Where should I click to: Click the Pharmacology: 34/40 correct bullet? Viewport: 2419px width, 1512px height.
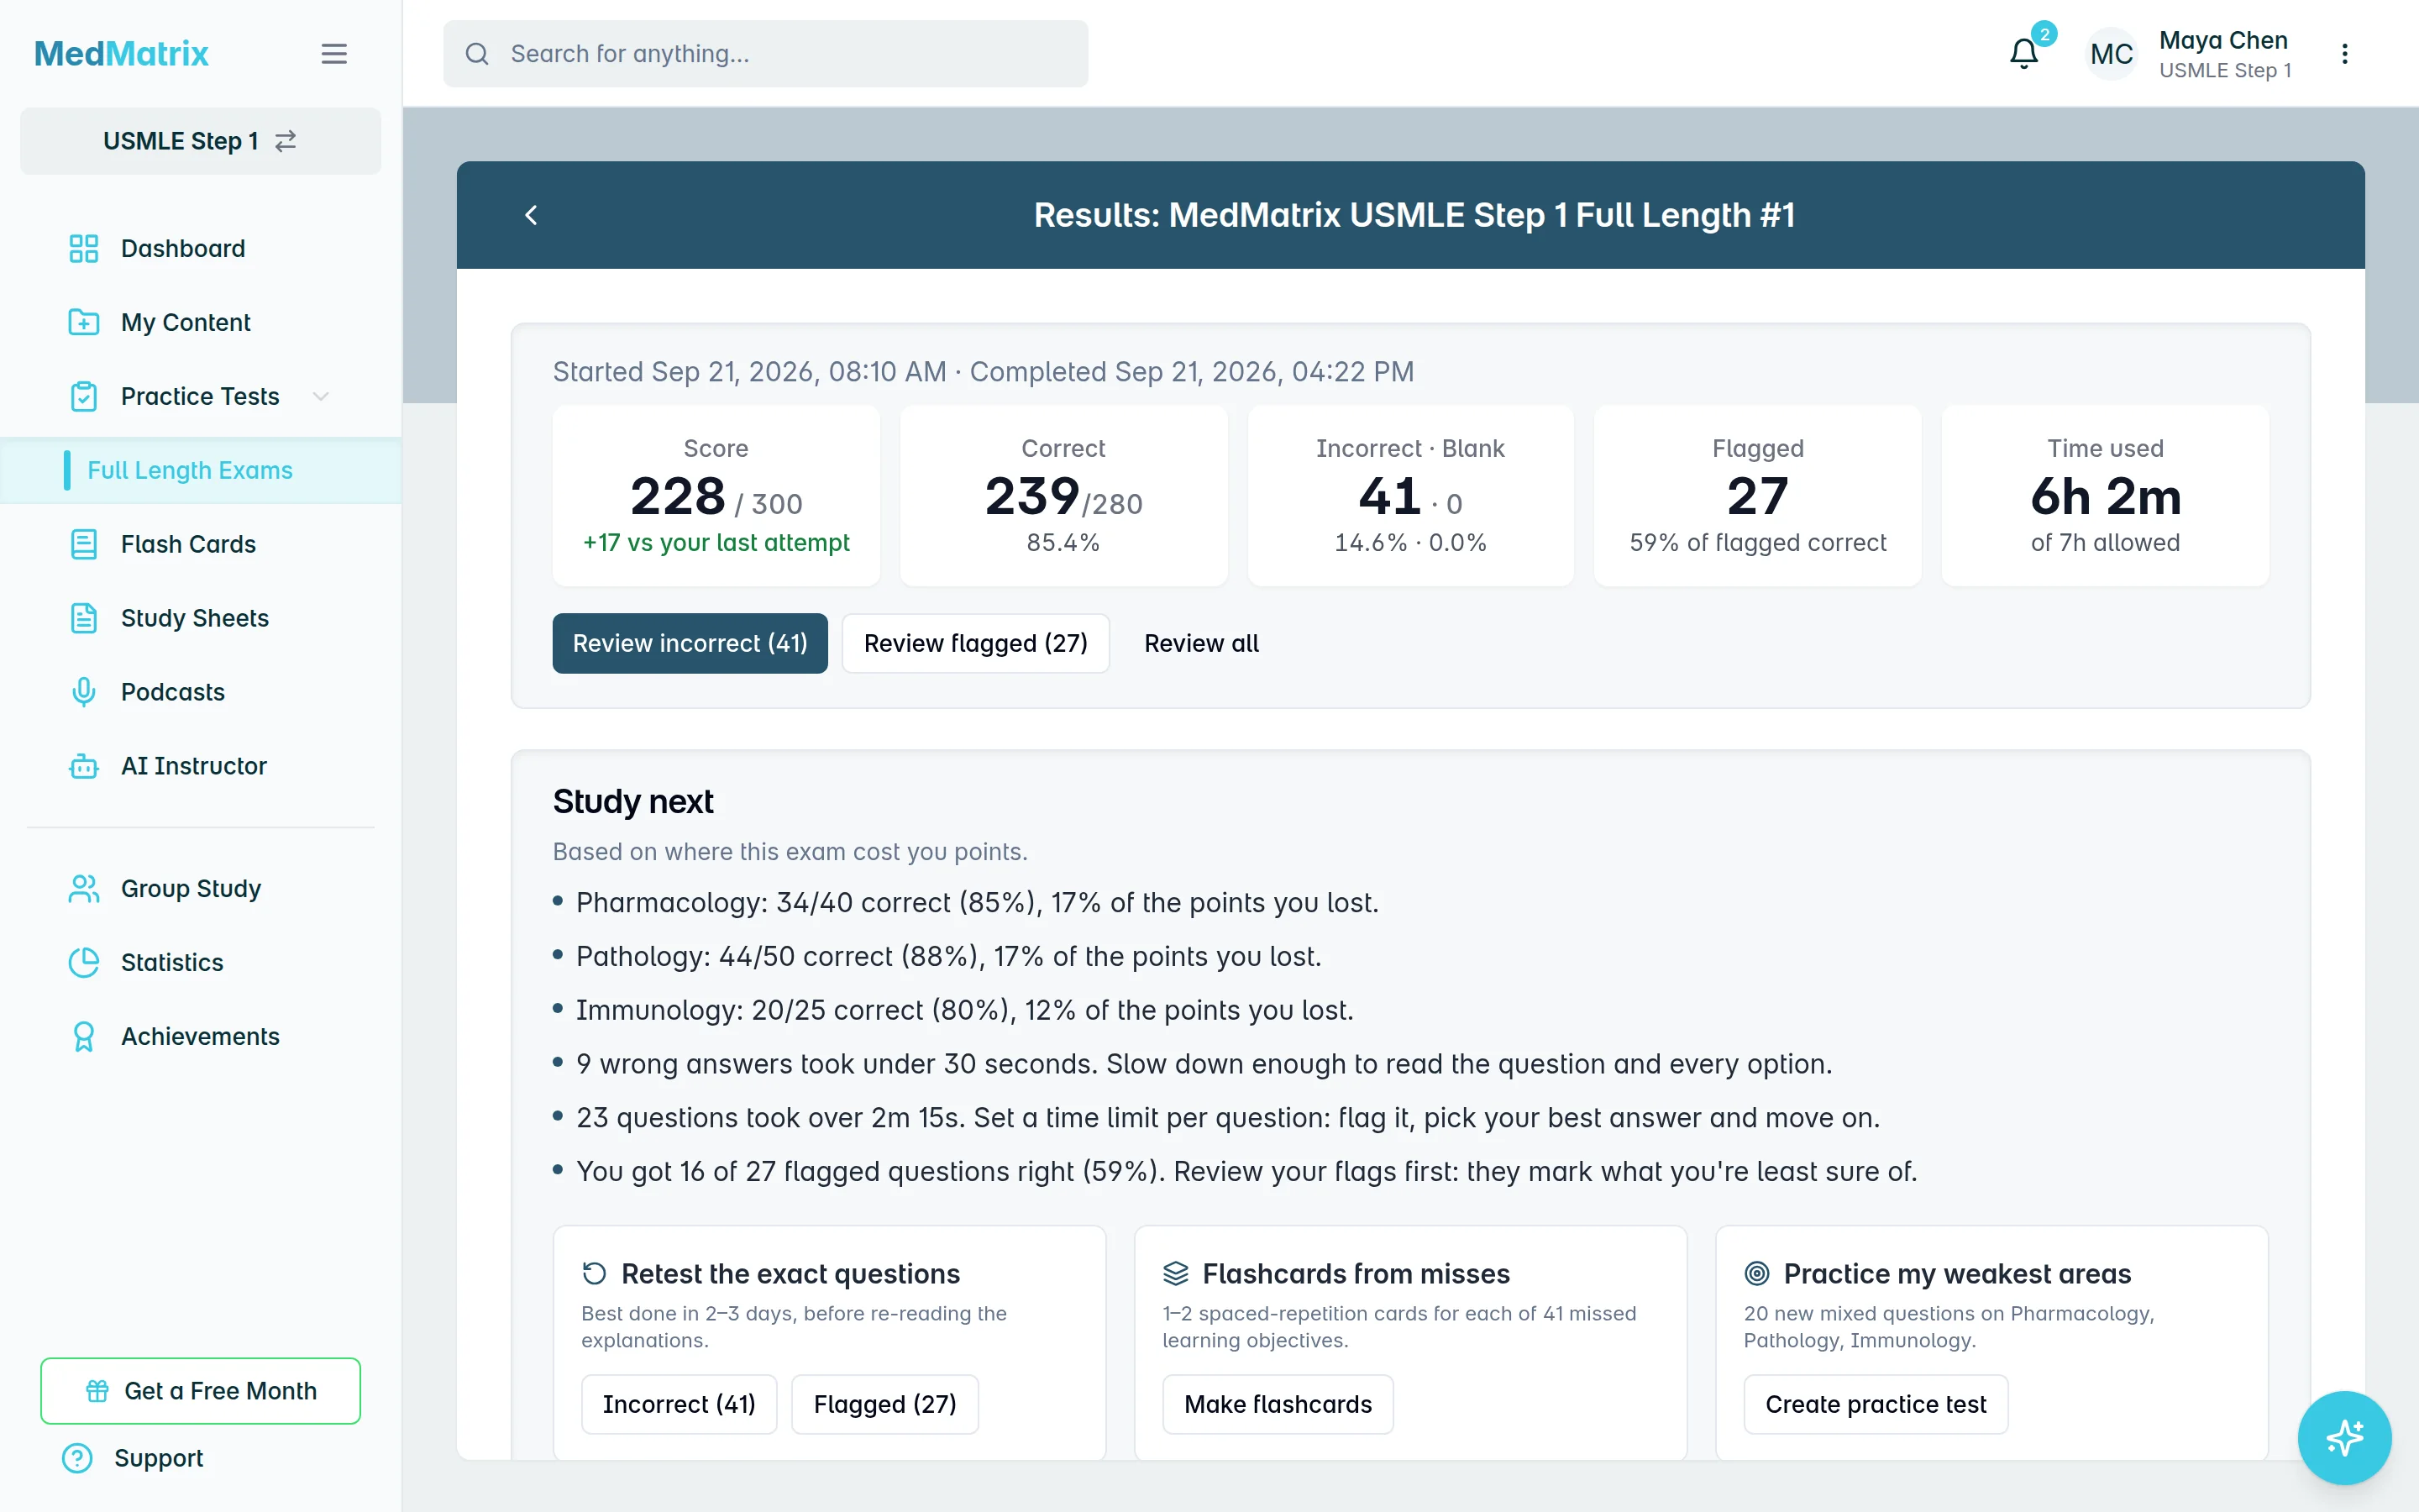click(x=977, y=903)
